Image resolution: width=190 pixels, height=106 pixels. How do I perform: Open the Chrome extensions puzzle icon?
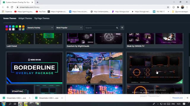coord(178,7)
